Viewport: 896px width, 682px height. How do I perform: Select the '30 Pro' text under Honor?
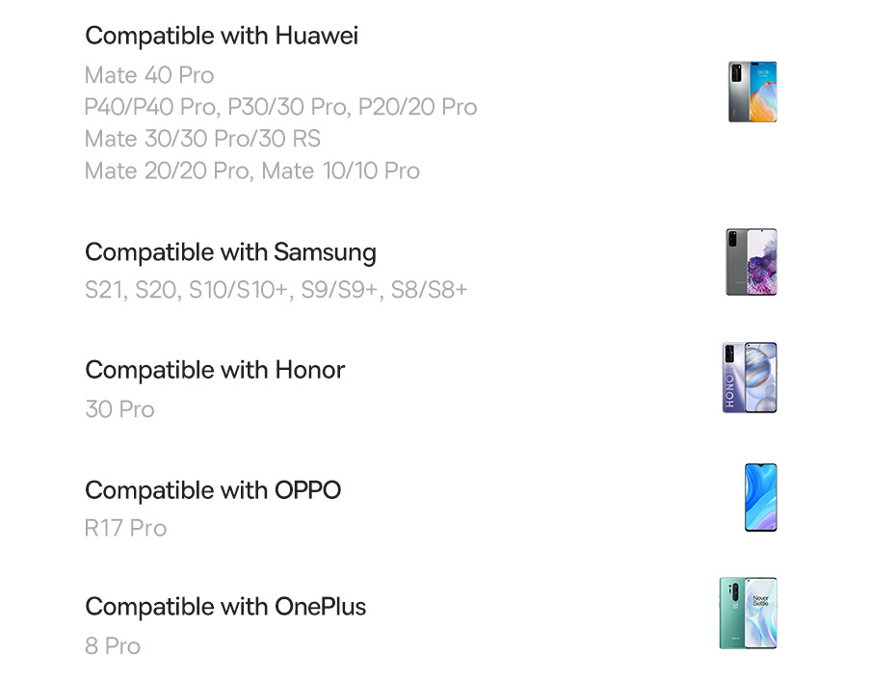tap(119, 409)
